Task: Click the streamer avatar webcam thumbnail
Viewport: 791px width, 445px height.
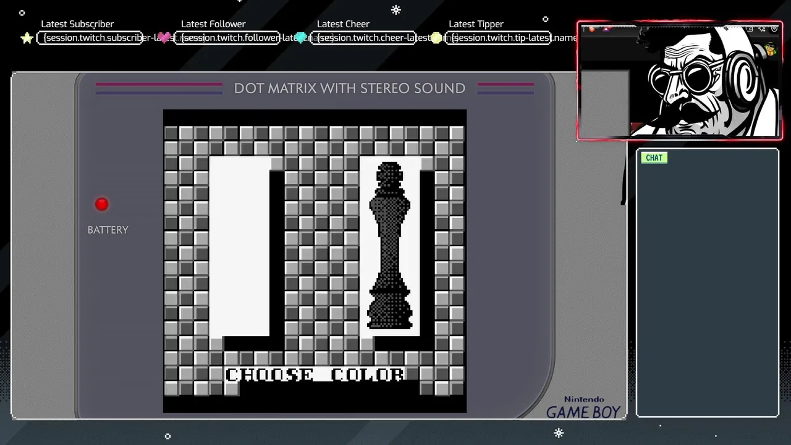Action: click(680, 81)
